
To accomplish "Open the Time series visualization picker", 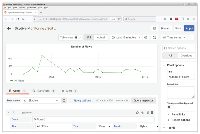I will coord(174,37).
